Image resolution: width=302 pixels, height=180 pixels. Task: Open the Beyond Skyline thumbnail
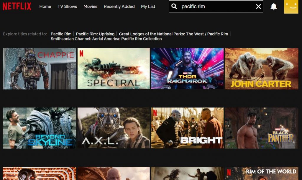click(x=40, y=128)
